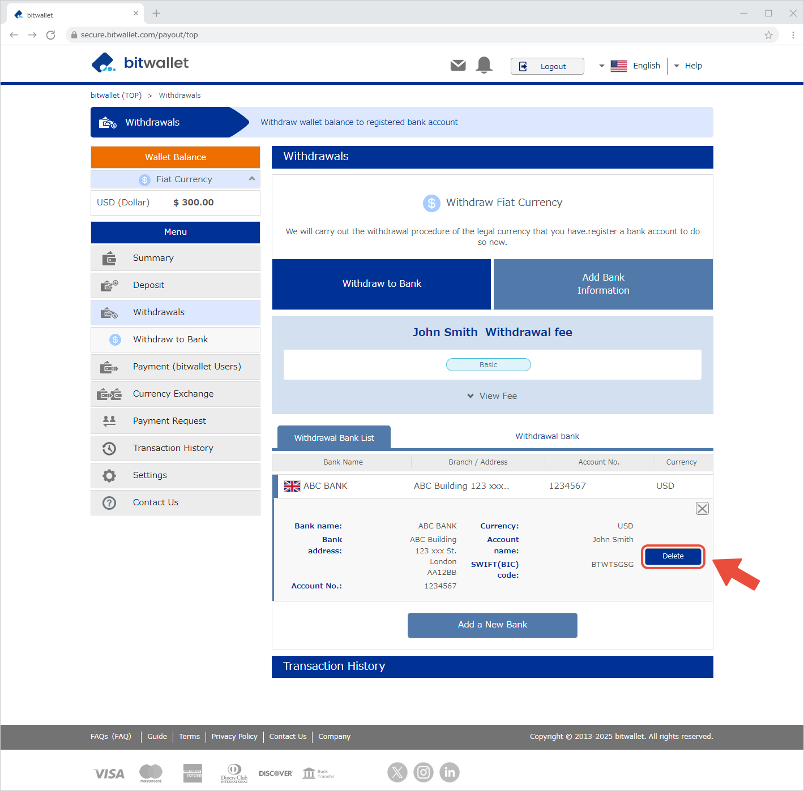This screenshot has width=804, height=791.
Task: Switch to the Withdrawal bank tab
Action: click(x=547, y=436)
